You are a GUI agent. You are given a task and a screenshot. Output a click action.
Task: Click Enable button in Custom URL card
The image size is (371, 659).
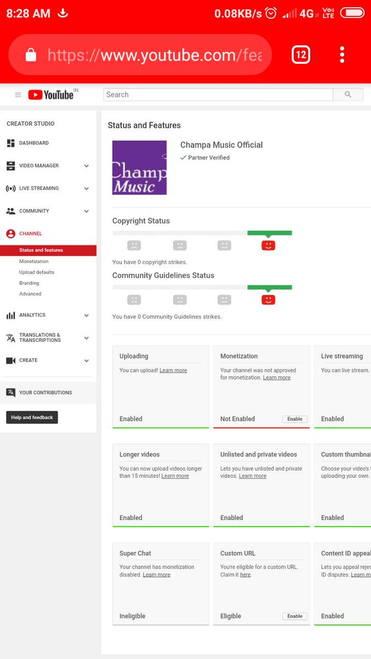tap(295, 616)
